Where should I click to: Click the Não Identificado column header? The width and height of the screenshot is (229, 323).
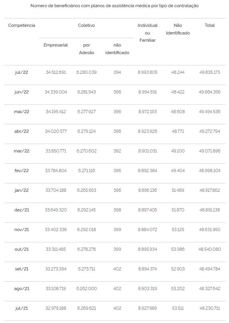[178, 29]
